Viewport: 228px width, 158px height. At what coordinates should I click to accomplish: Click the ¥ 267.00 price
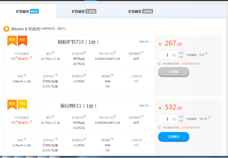coord(170,43)
